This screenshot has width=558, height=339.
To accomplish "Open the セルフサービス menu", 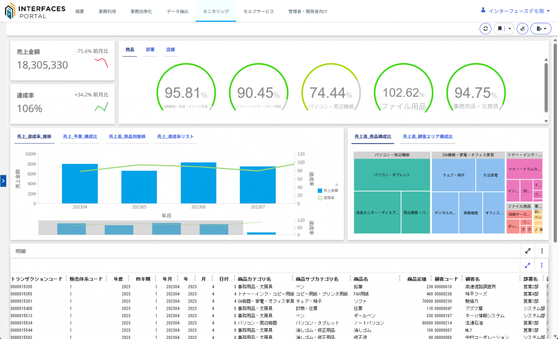I will pos(259,11).
